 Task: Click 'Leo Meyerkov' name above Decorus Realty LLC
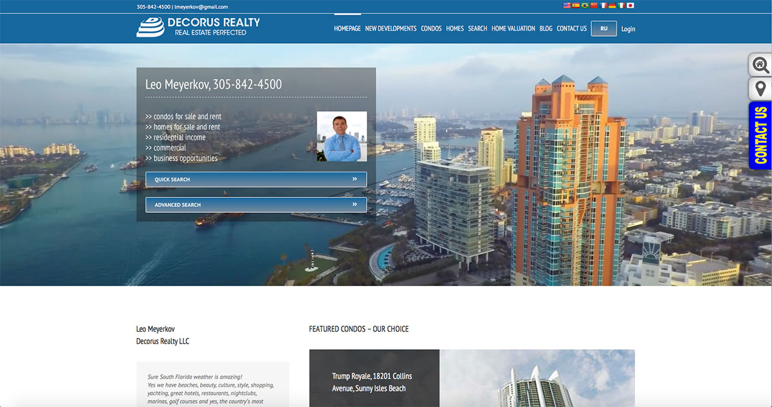click(x=156, y=329)
